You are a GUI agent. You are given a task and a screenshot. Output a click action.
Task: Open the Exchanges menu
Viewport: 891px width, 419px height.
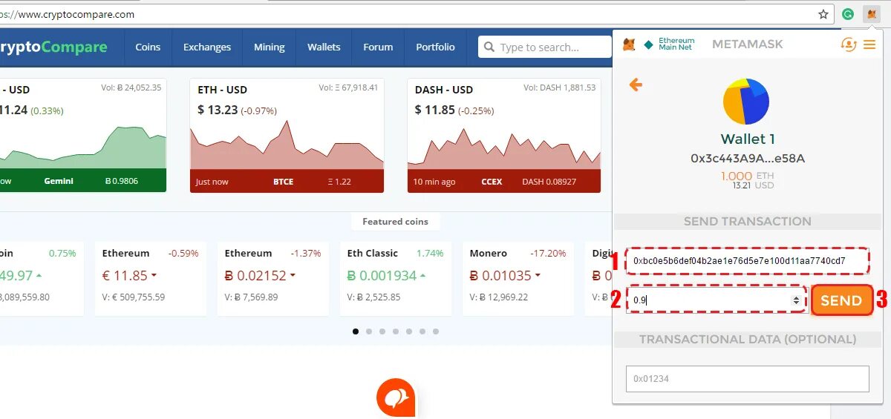207,47
